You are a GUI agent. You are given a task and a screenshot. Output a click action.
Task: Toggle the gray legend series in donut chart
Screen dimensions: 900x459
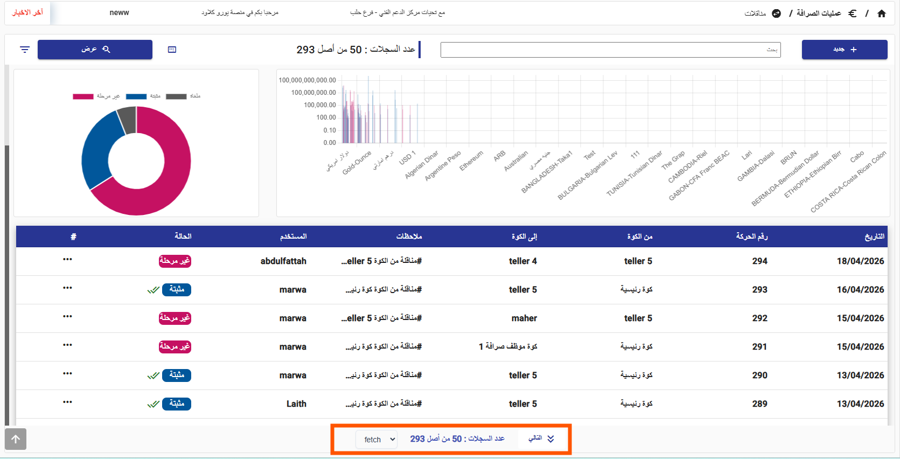176,96
